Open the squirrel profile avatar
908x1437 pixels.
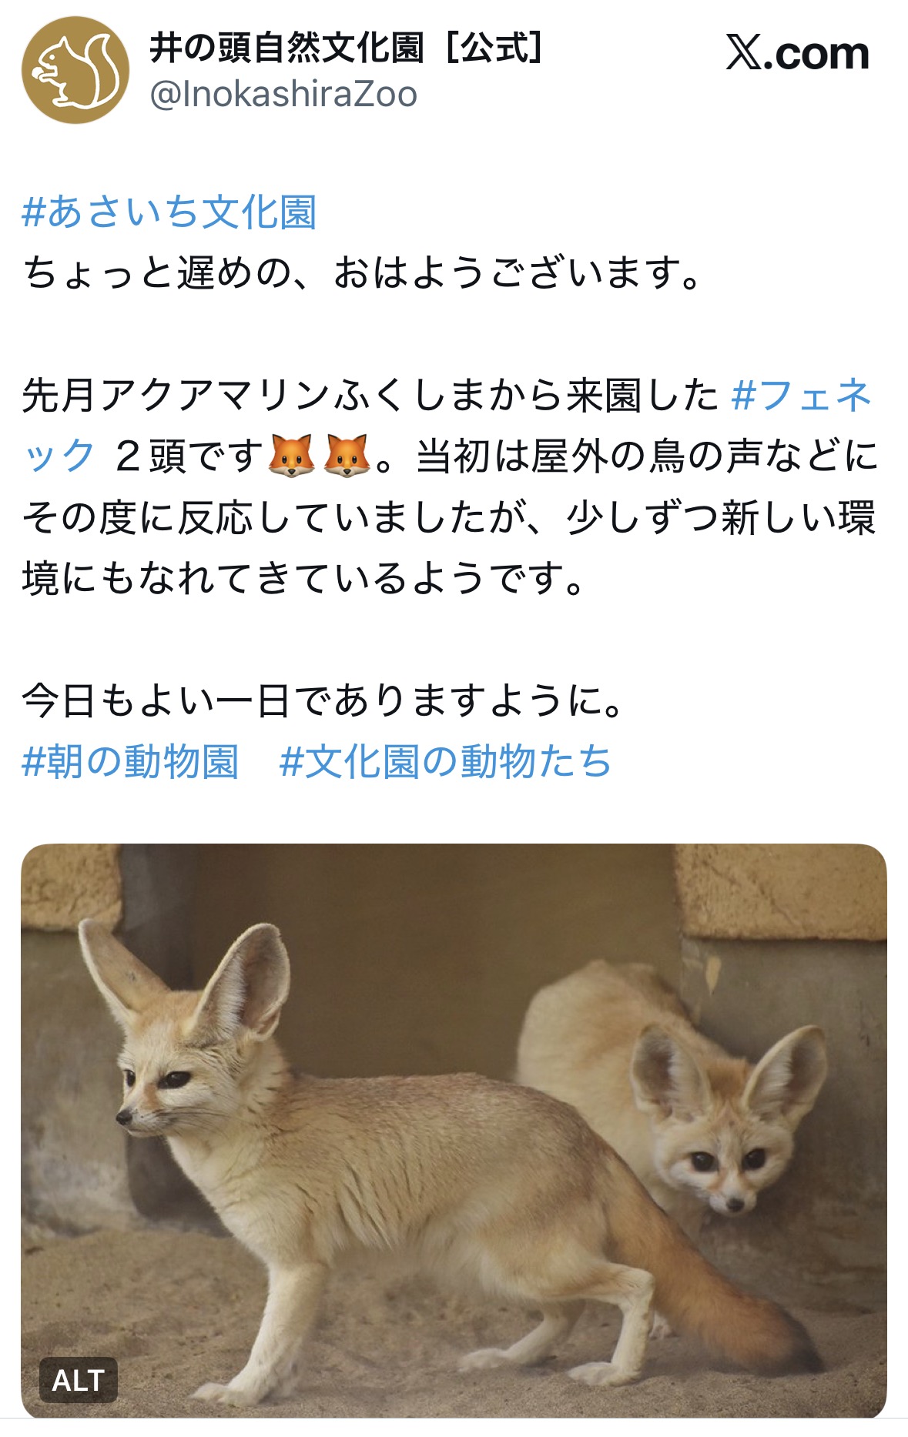(x=75, y=70)
